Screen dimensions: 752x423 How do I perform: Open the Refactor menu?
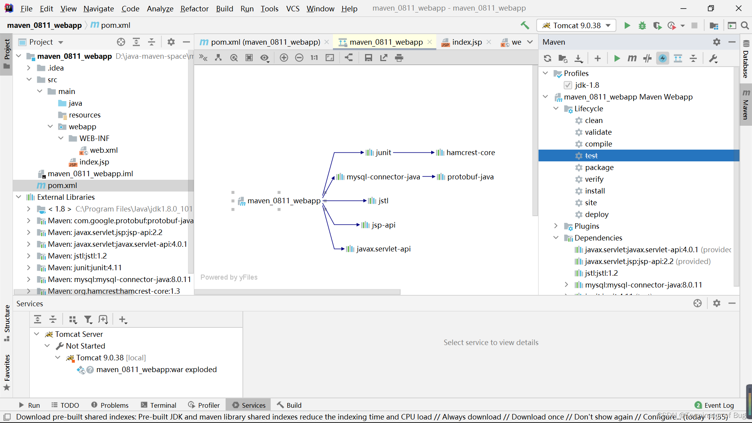coord(194,9)
